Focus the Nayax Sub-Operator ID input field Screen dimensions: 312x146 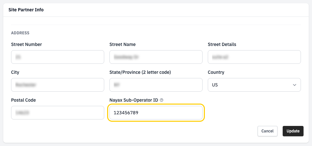tap(156, 113)
